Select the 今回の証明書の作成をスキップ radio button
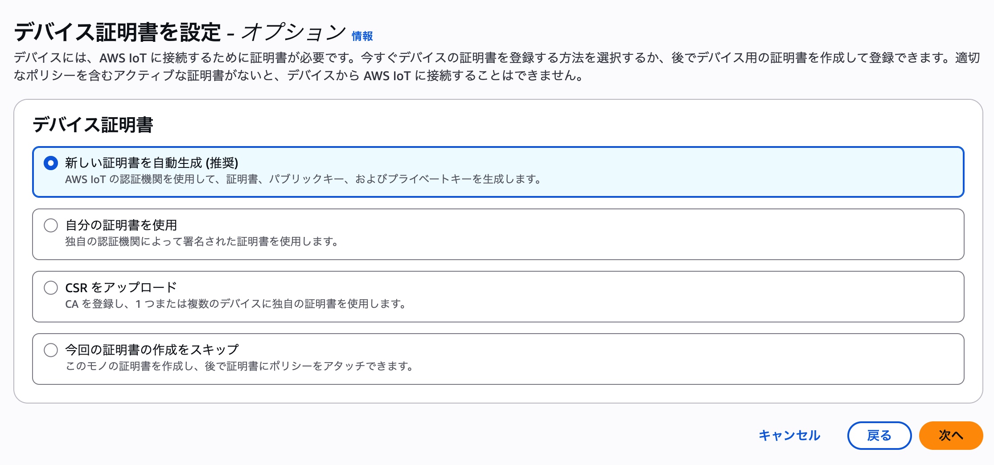 pyautogui.click(x=51, y=350)
